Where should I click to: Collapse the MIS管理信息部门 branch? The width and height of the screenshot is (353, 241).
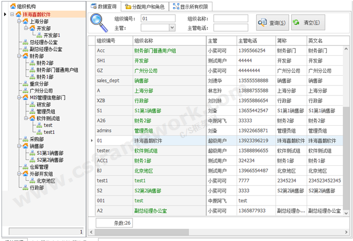tap(19, 98)
